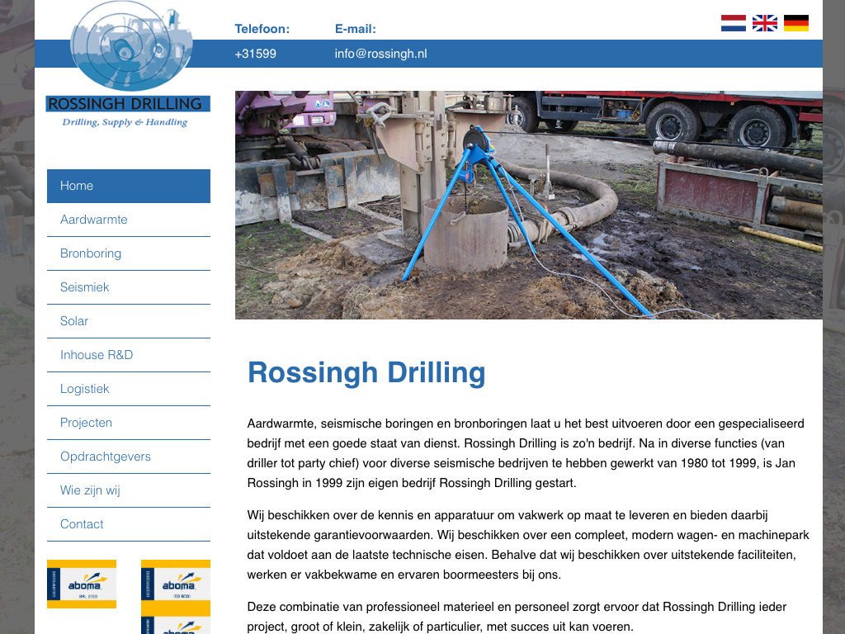Click the Rossingh Drilling logo

point(129,66)
